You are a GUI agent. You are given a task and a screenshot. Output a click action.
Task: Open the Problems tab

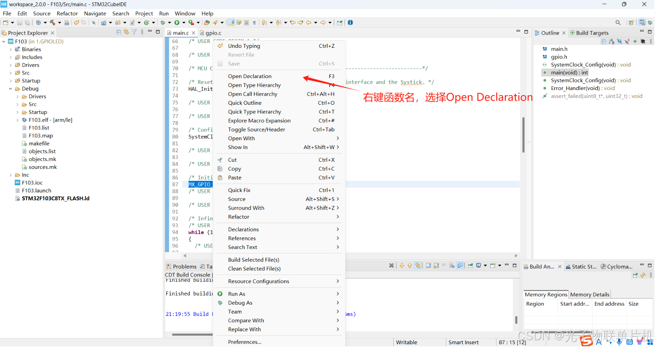181,267
